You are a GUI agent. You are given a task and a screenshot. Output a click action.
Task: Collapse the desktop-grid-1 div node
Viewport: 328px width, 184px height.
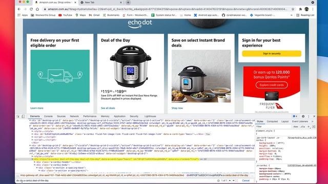(30, 121)
